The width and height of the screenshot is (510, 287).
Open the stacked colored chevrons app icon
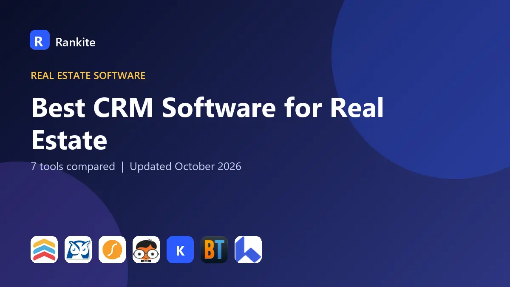(44, 250)
